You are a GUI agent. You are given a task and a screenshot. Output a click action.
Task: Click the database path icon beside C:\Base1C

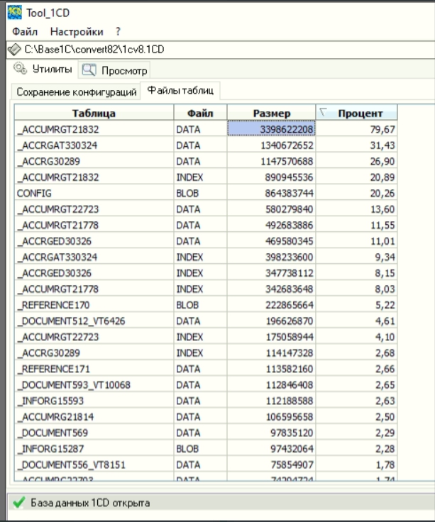pos(14,49)
